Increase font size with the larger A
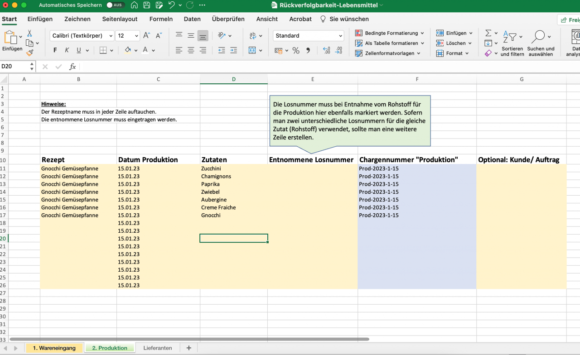 pyautogui.click(x=146, y=35)
